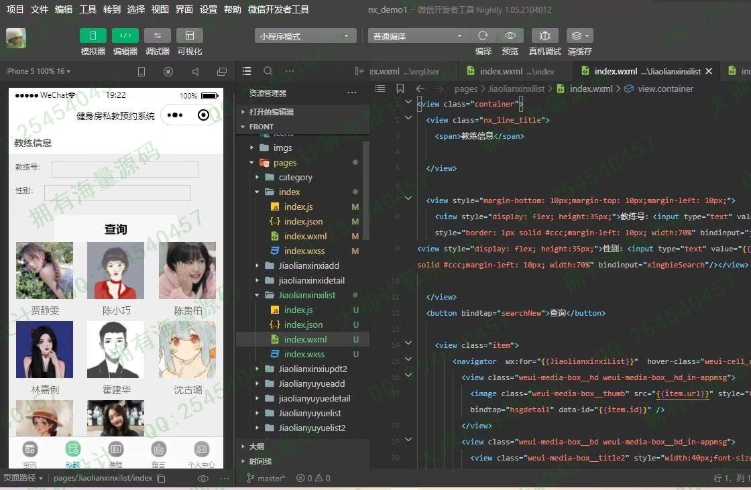This screenshot has width=751, height=490.
Task: Toggle the debugger (调试器) panel
Action: (157, 36)
